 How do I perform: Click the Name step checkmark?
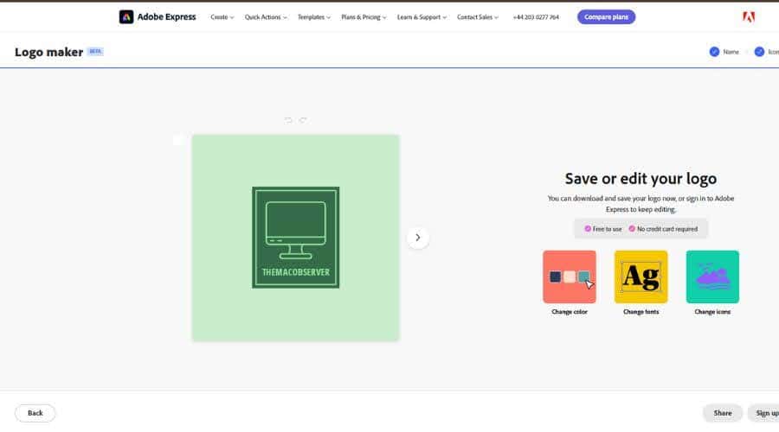pos(714,52)
